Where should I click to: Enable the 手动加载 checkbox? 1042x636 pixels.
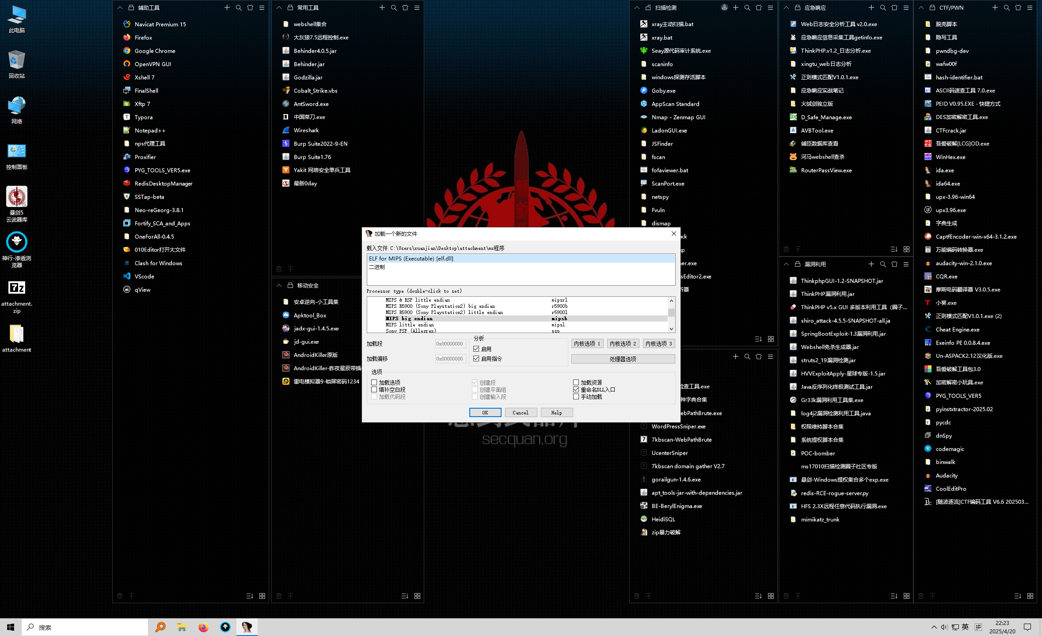576,397
